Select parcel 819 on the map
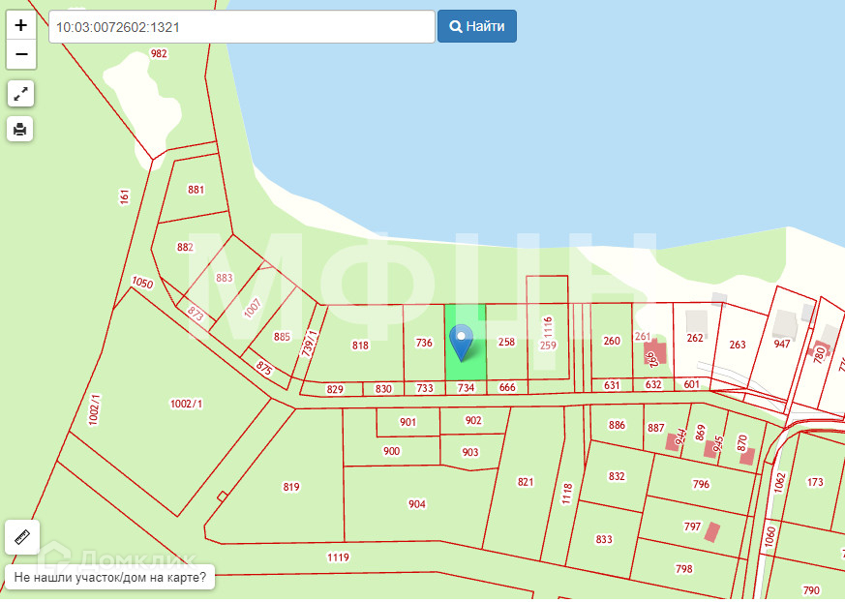 291,487
